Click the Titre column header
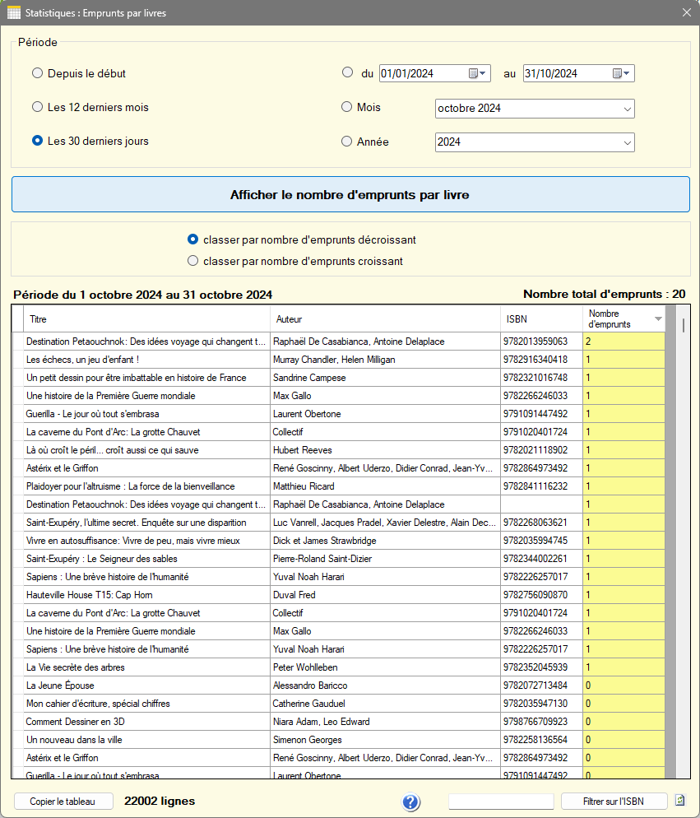 pyautogui.click(x=146, y=318)
